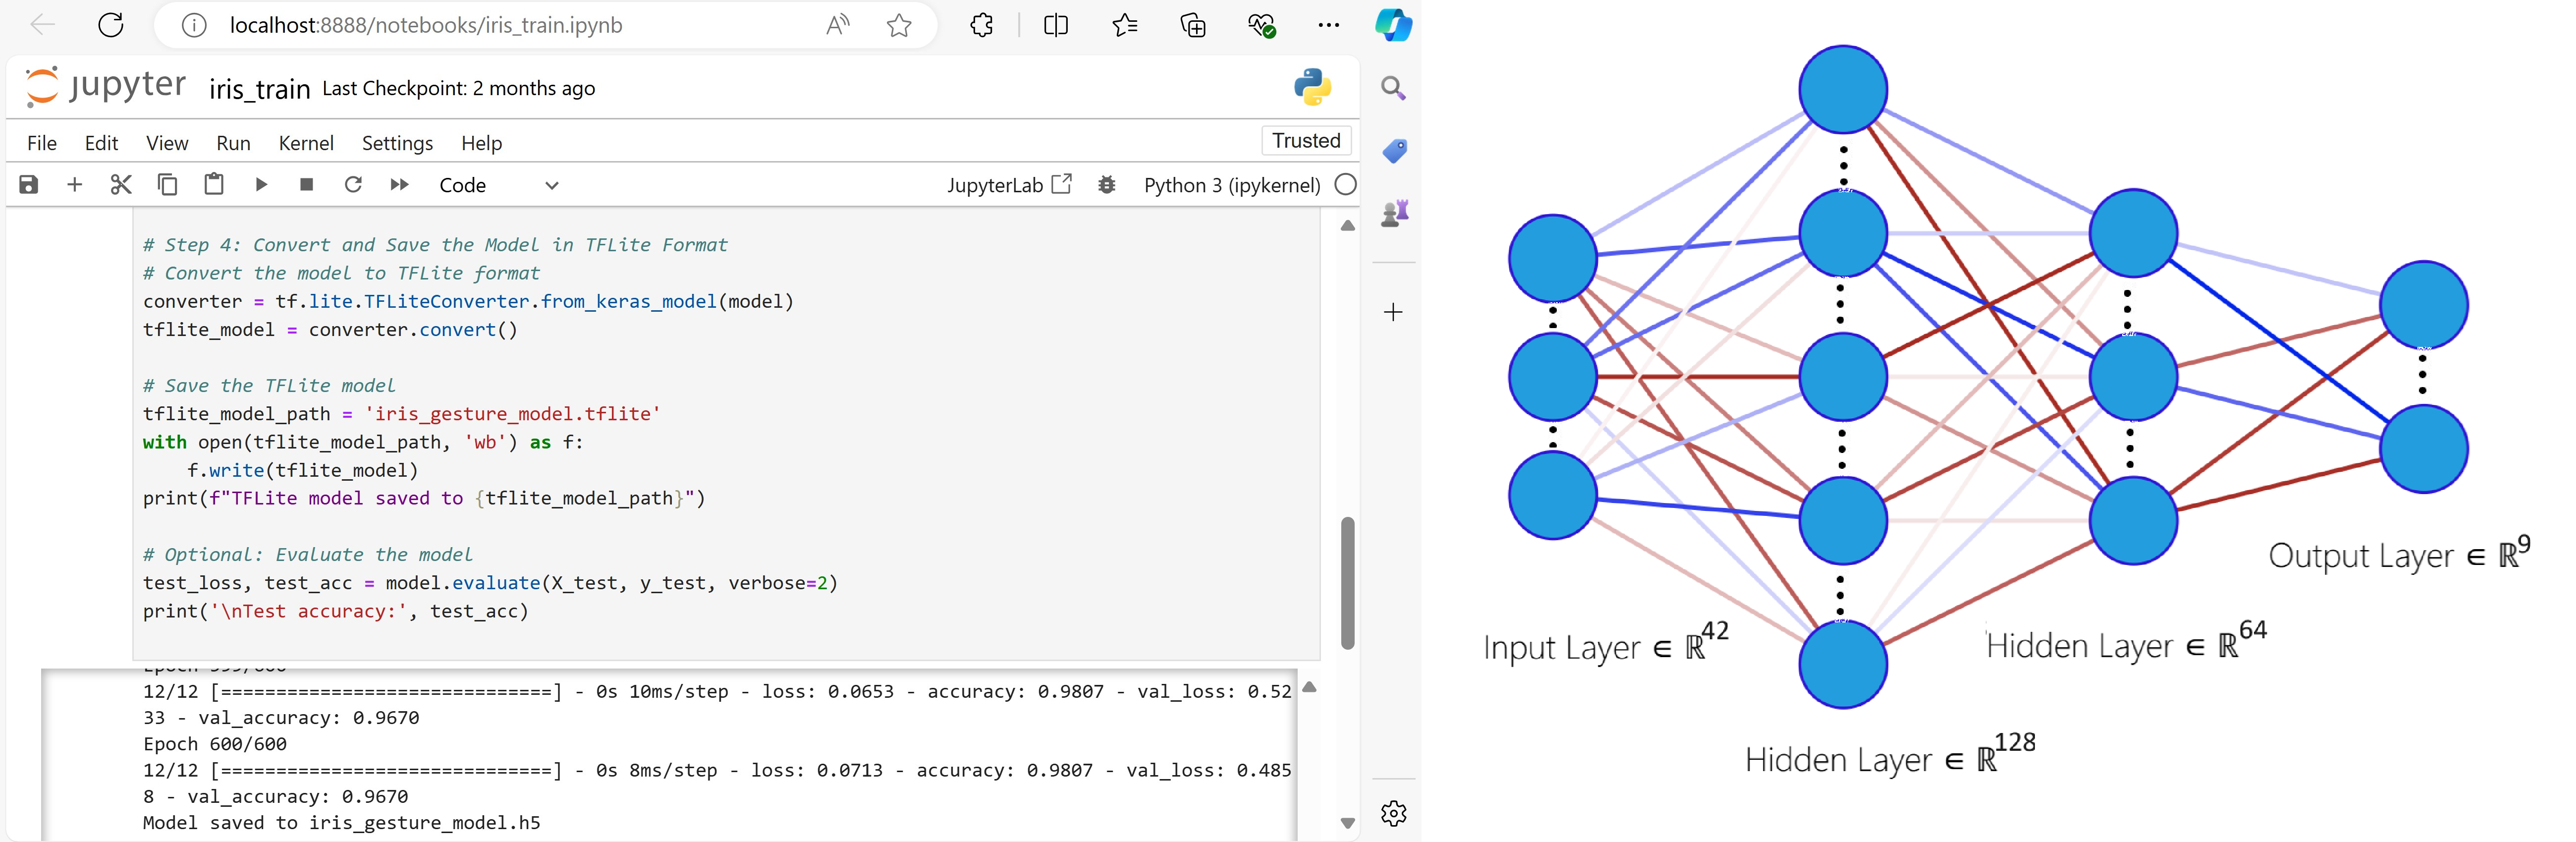2576x842 pixels.
Task: Click output area scroll up arrow
Action: [1309, 687]
